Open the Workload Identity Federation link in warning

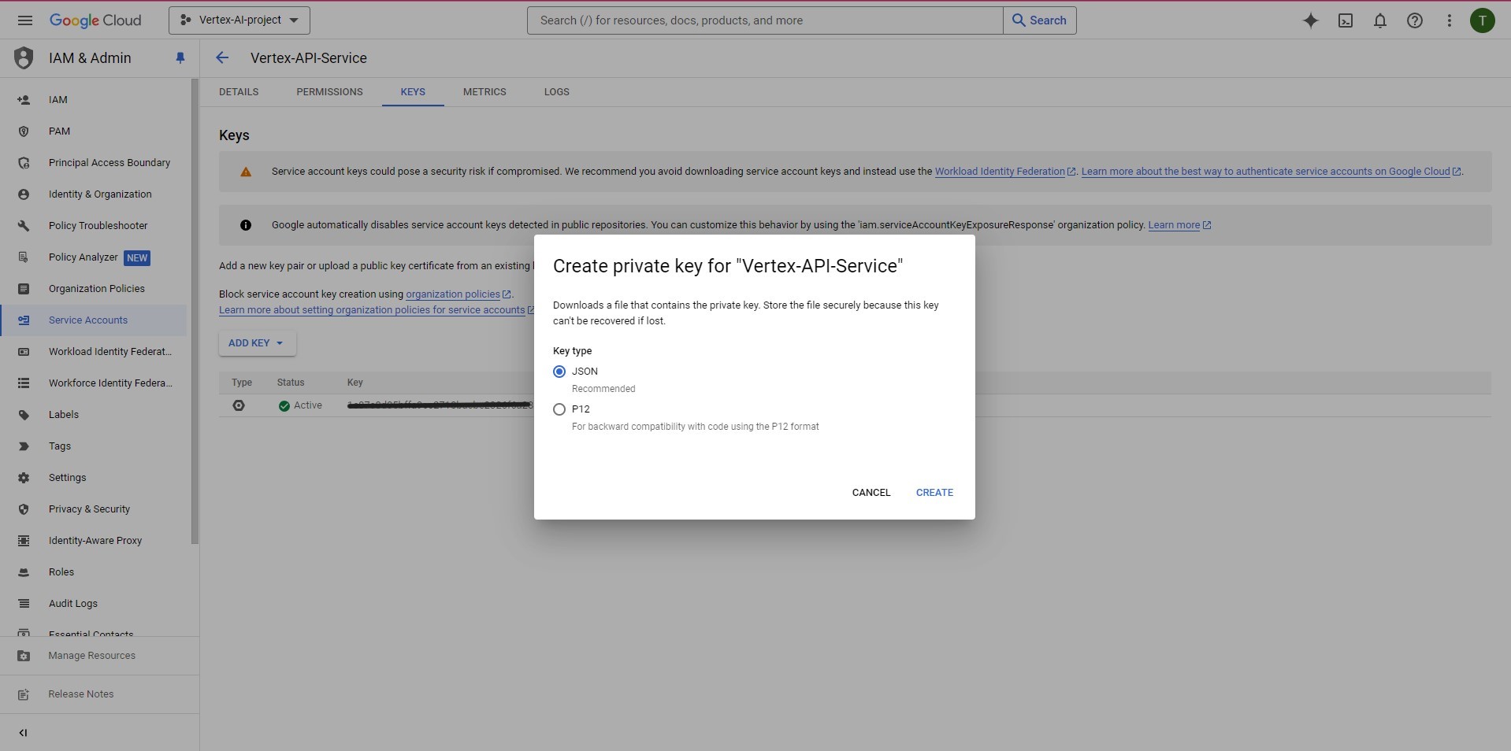[1004, 172]
